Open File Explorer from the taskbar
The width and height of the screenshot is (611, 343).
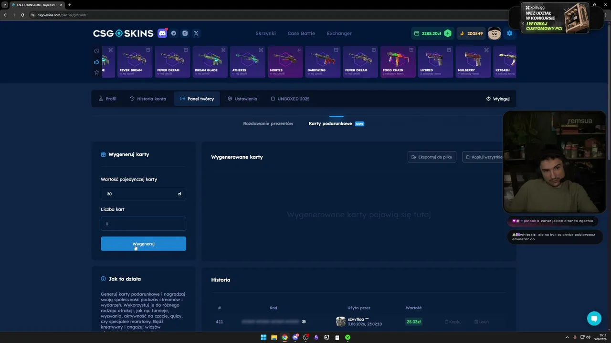pos(274,337)
